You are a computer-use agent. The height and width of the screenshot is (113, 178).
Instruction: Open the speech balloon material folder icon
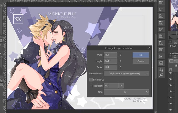(x=161, y=10)
